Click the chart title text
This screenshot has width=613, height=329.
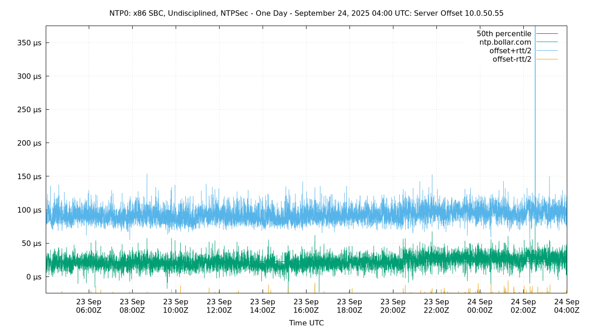tap(306, 14)
